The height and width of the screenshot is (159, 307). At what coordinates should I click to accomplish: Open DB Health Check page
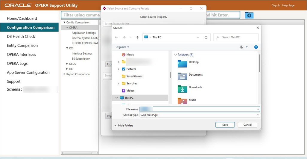[21, 36]
